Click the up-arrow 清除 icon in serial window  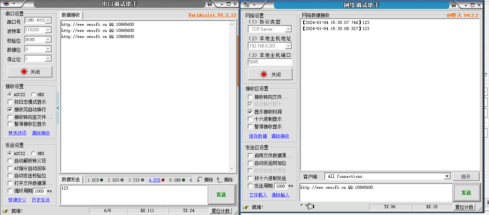click(219, 180)
